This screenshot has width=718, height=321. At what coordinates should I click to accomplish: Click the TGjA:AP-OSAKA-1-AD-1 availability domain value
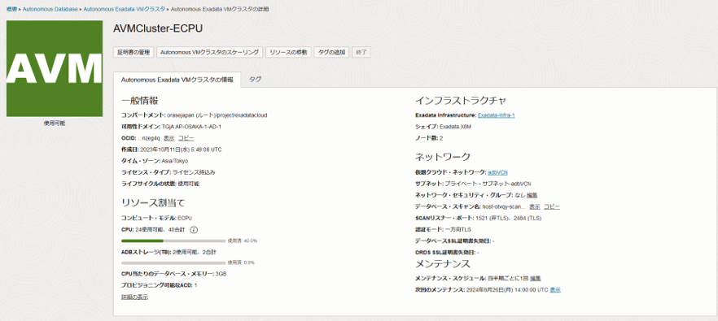191,127
